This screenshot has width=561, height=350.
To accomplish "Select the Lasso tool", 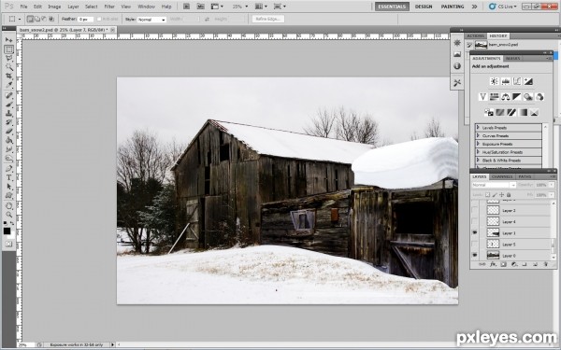I will pos(9,58).
